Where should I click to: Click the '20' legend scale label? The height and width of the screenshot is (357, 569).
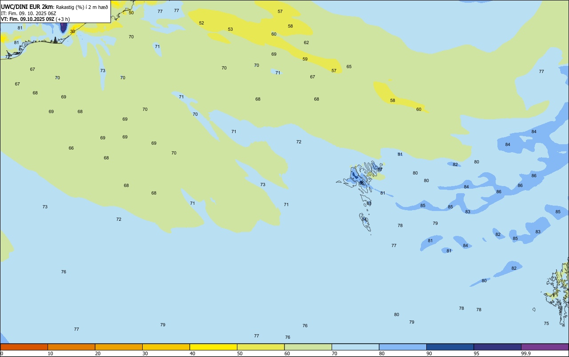click(98, 353)
